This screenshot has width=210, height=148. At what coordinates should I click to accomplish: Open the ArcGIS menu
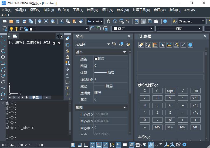[189, 10]
